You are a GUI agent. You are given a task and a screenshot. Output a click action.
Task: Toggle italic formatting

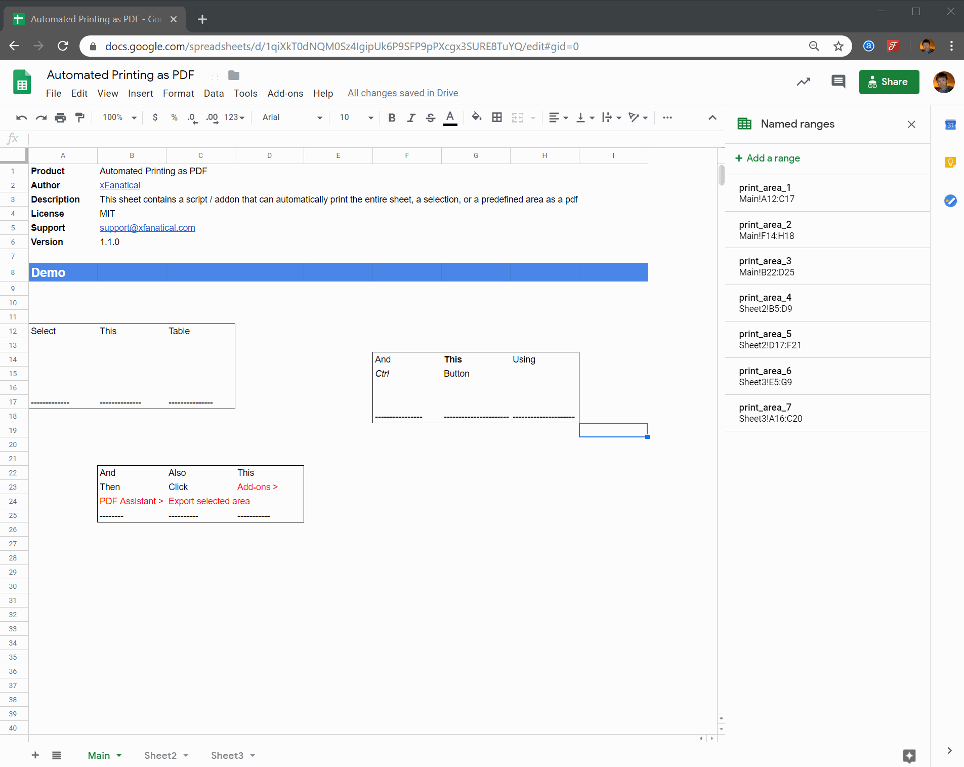tap(411, 117)
